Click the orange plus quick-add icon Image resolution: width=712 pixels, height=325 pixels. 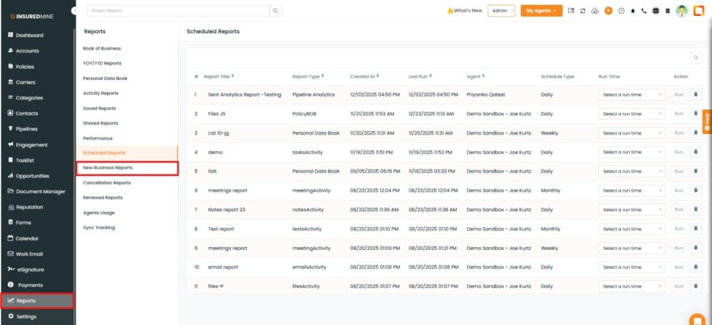click(608, 11)
